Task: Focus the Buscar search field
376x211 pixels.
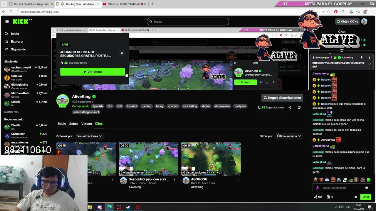Action: [x=188, y=21]
